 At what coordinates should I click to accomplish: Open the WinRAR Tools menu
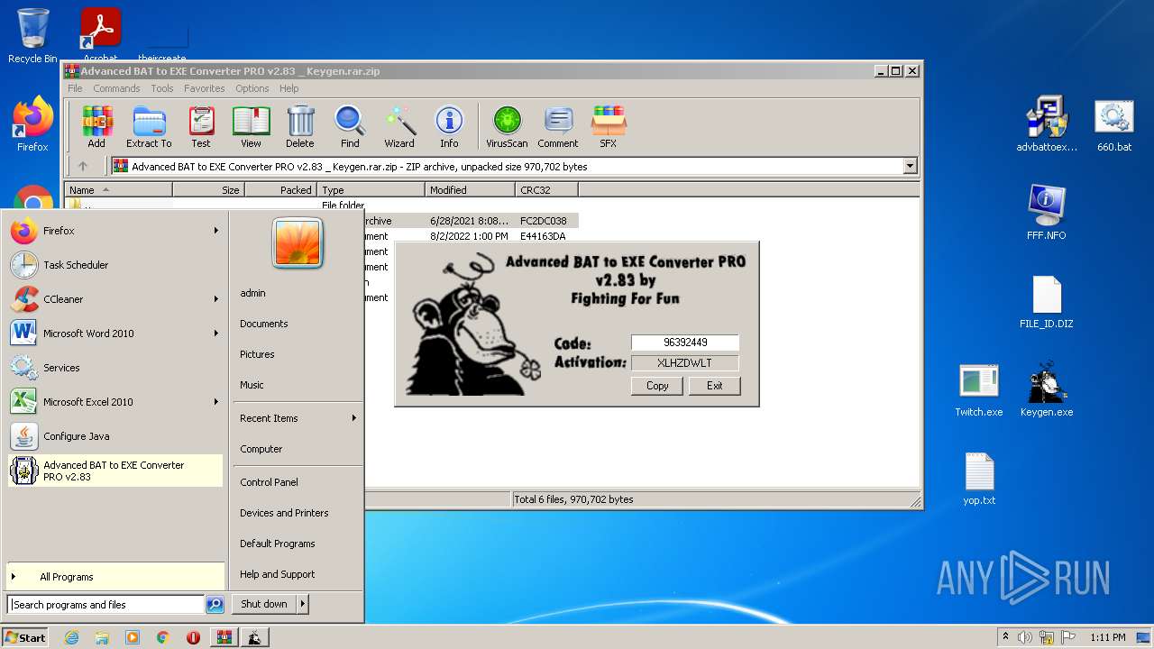pos(162,88)
